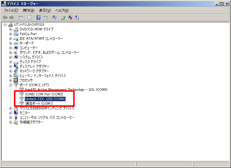The height and width of the screenshot is (168, 231).
Task: Open the 表示(V) menu
Action: click(45, 10)
